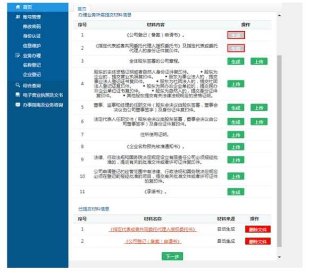Click the home icon beside 首页
This screenshot has height=273, width=309.
pyautogui.click(x=18, y=7)
